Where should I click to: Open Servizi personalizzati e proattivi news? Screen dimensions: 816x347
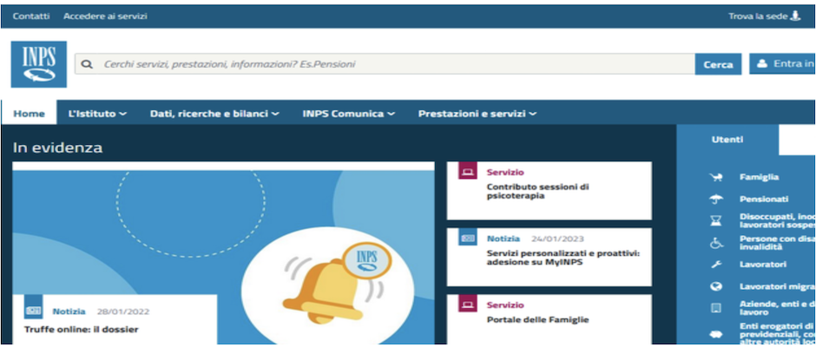click(x=549, y=257)
